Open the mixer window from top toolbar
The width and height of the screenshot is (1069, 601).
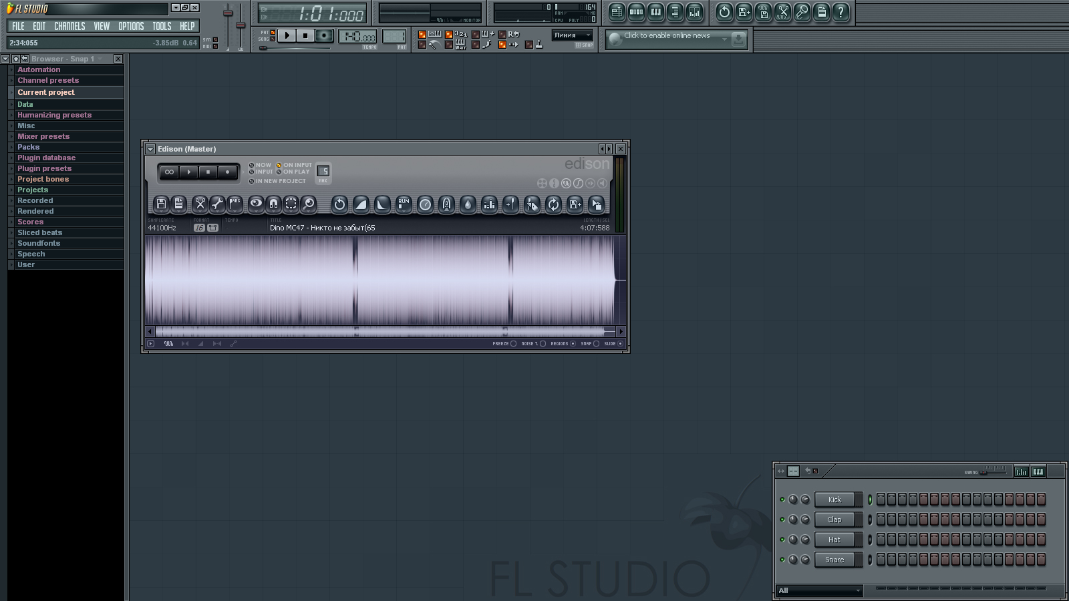coord(694,11)
